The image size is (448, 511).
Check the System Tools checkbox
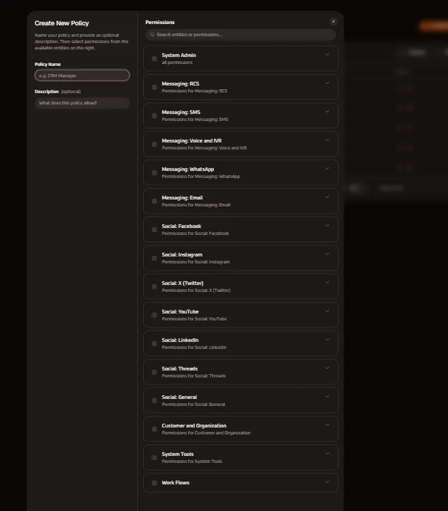pyautogui.click(x=154, y=458)
